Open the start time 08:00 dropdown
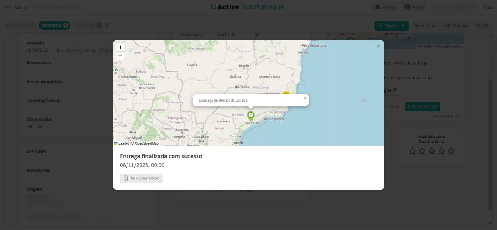This screenshot has width=497, height=230. (74, 50)
